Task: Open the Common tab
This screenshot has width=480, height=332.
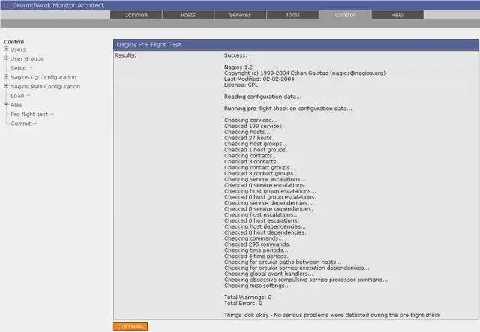Action: pos(136,15)
